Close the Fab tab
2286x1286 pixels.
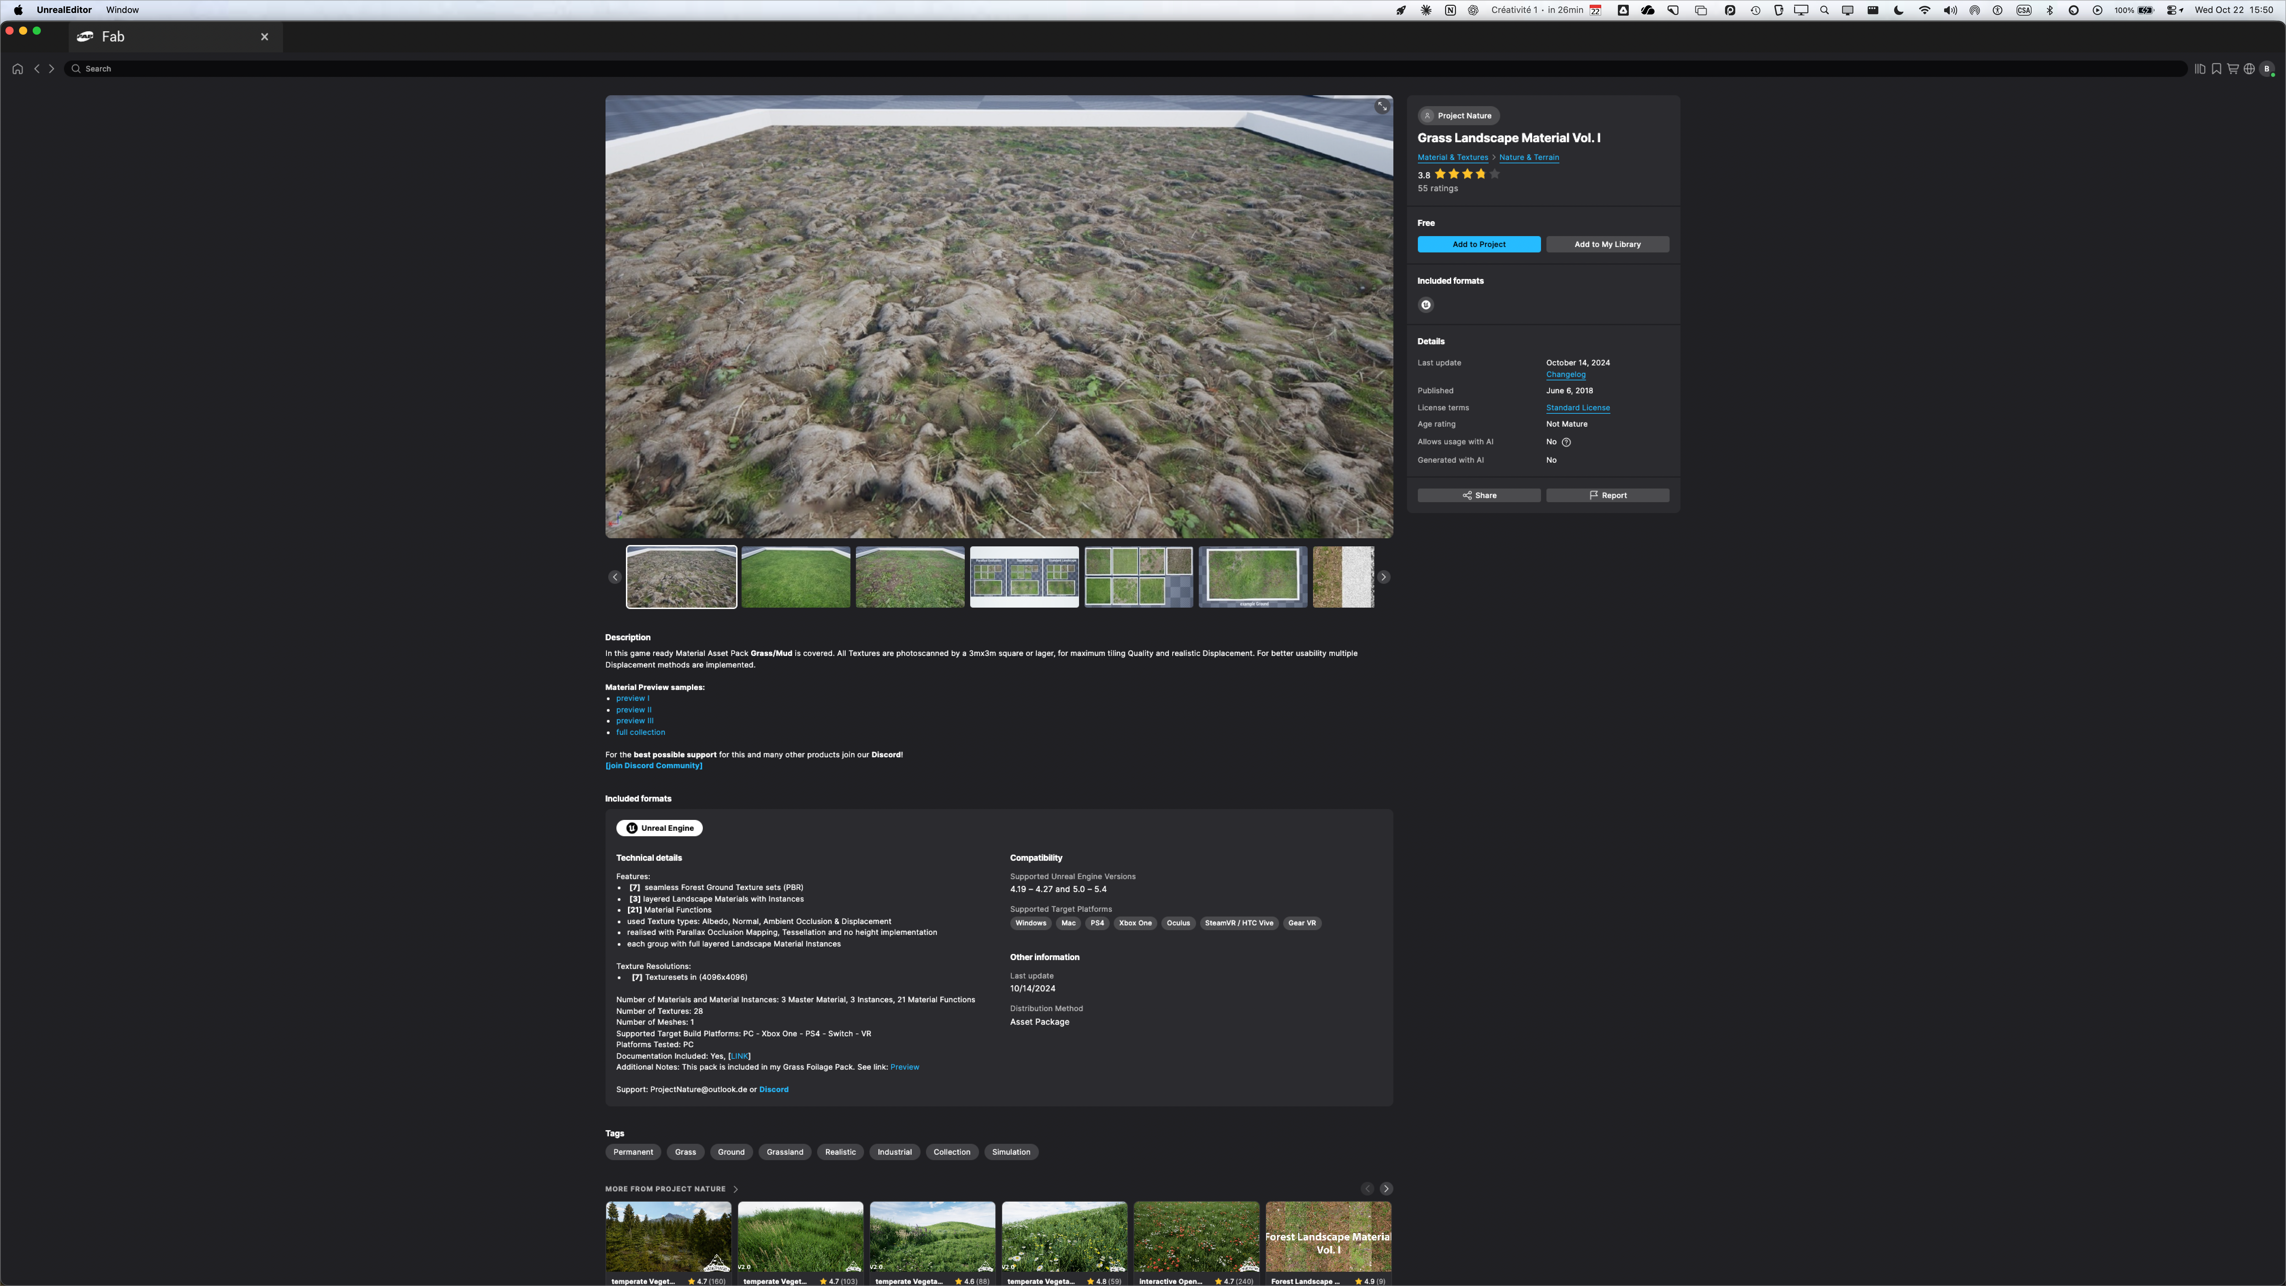[264, 36]
